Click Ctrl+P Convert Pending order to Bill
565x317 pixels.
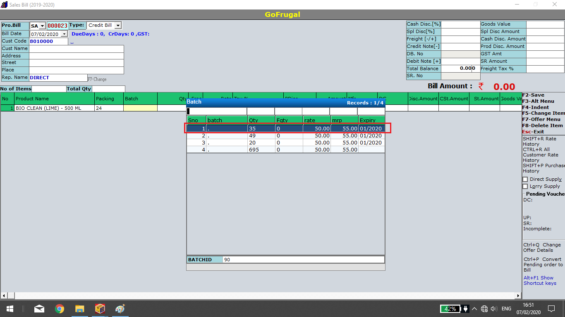point(543,265)
